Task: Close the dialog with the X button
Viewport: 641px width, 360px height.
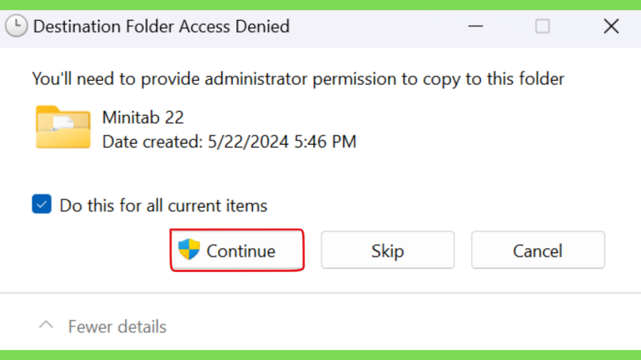Action: coord(611,26)
